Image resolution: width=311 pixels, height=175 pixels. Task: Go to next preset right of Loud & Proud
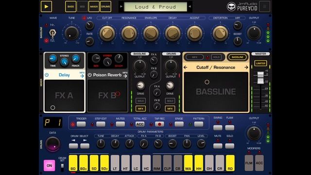190,6
